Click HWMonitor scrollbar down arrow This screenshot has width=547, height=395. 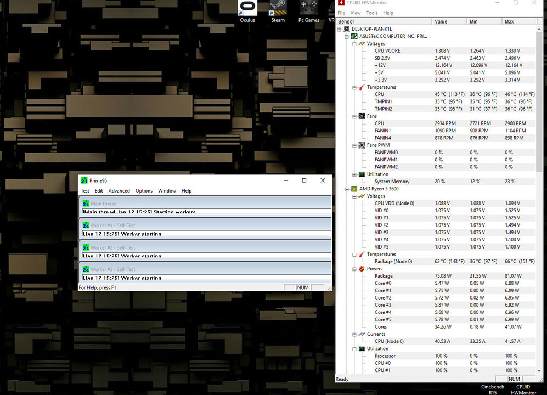[x=539, y=370]
